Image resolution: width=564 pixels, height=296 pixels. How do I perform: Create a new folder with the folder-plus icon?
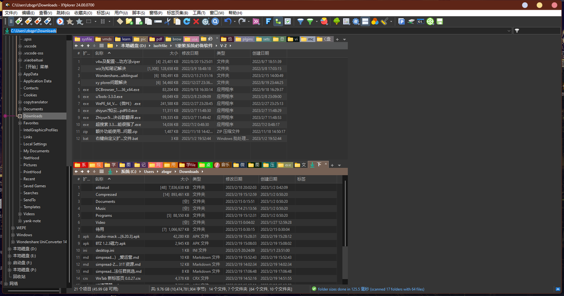coord(129,21)
